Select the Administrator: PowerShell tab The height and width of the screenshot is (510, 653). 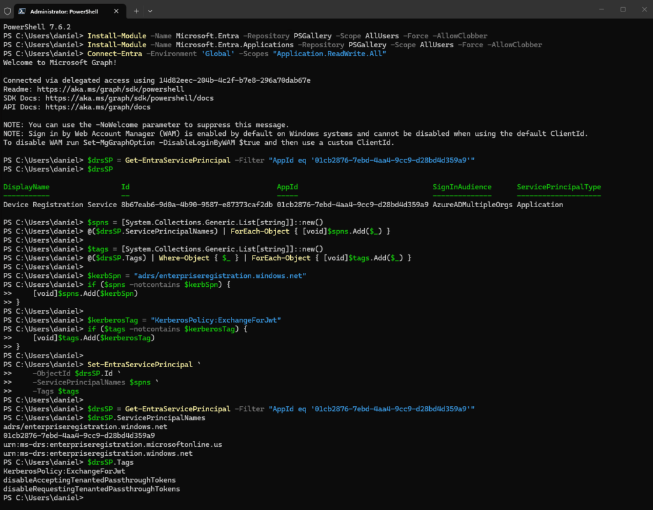click(69, 11)
